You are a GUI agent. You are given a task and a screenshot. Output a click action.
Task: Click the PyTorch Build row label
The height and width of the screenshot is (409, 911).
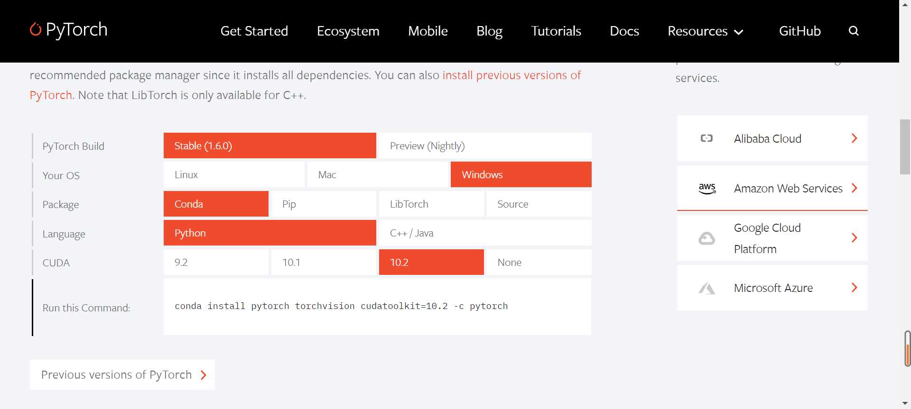tap(73, 146)
